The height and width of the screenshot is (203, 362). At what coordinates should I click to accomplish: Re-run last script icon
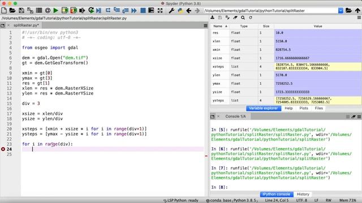coord(91,10)
